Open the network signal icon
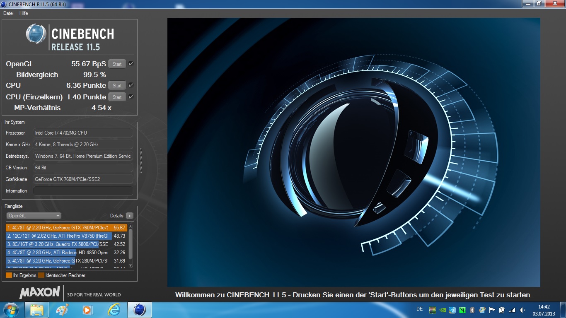This screenshot has height=318, width=566. point(512,310)
